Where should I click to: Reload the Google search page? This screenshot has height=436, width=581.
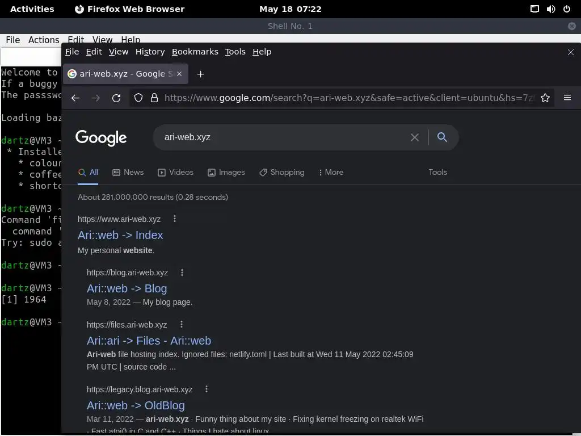(116, 98)
